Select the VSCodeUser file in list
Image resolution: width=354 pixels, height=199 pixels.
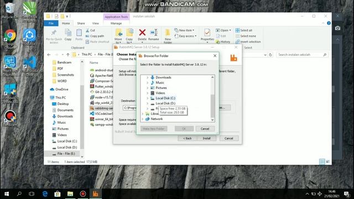(x=101, y=114)
